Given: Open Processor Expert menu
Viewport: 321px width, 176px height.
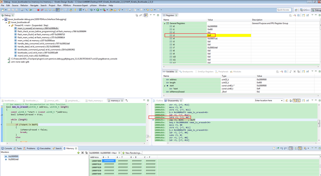Looking at the screenshot, I should tap(80, 5).
